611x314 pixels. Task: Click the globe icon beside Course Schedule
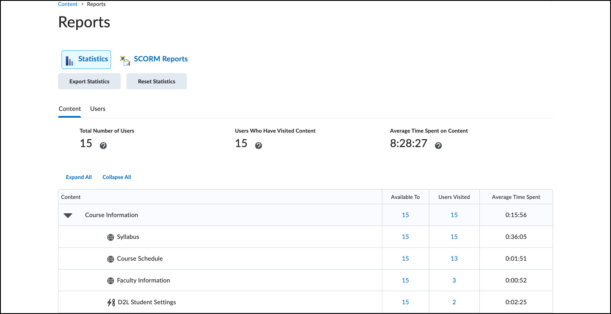click(x=110, y=259)
